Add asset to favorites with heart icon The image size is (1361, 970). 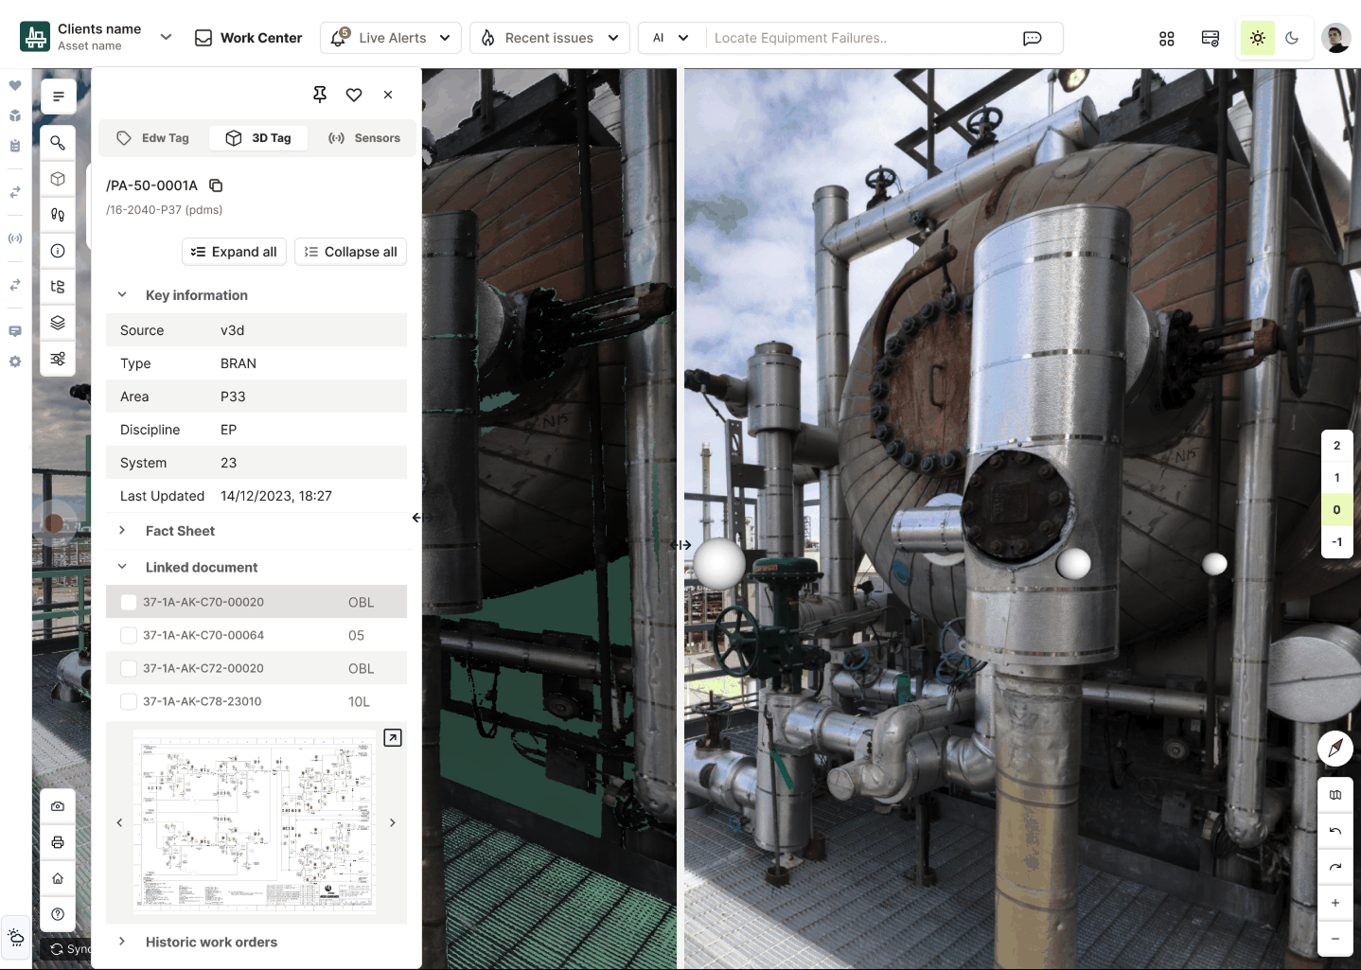(x=354, y=95)
